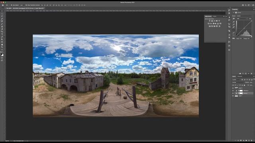Add a Black & White adjustment

213,23
